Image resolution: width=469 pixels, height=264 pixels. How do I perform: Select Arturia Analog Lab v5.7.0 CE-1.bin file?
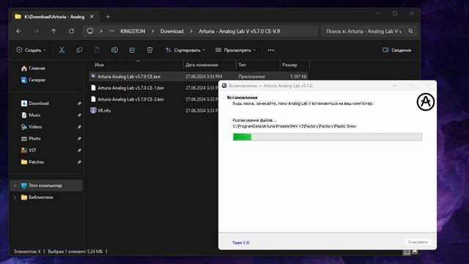point(130,88)
